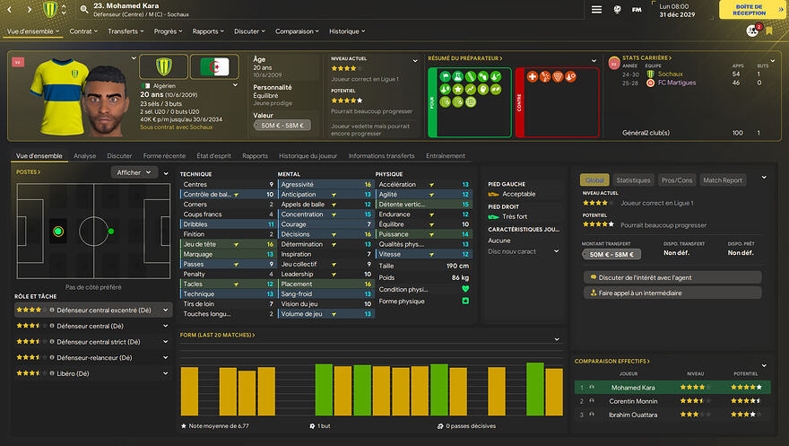Click the Sochaux club badge in the header
This screenshot has height=446, width=789.
50,10
